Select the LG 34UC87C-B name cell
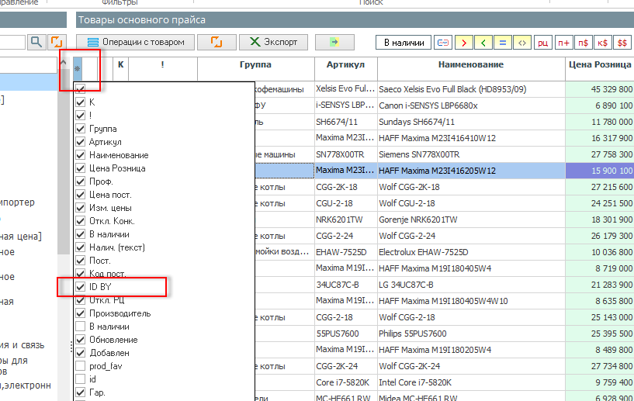The height and width of the screenshot is (401, 634). [471, 285]
